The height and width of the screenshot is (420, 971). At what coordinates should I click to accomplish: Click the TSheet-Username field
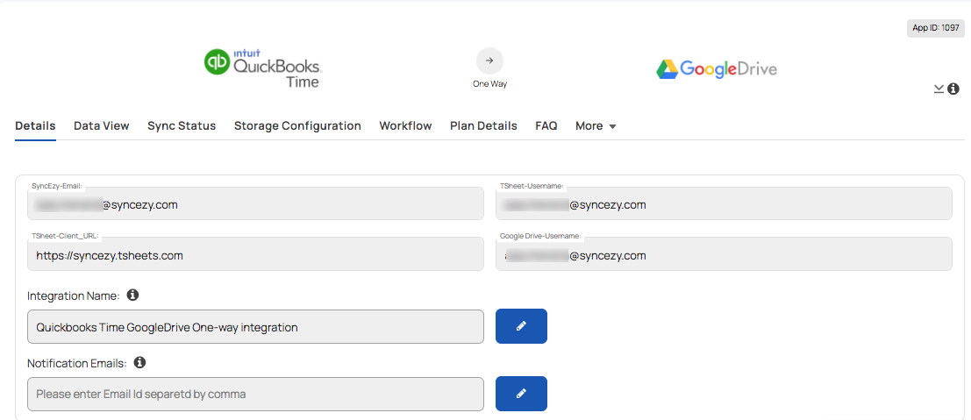click(x=724, y=203)
